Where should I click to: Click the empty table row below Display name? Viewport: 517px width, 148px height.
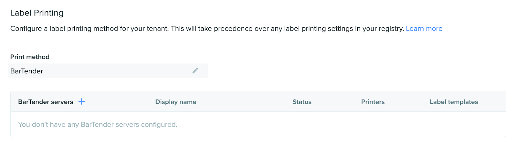(x=226, y=125)
